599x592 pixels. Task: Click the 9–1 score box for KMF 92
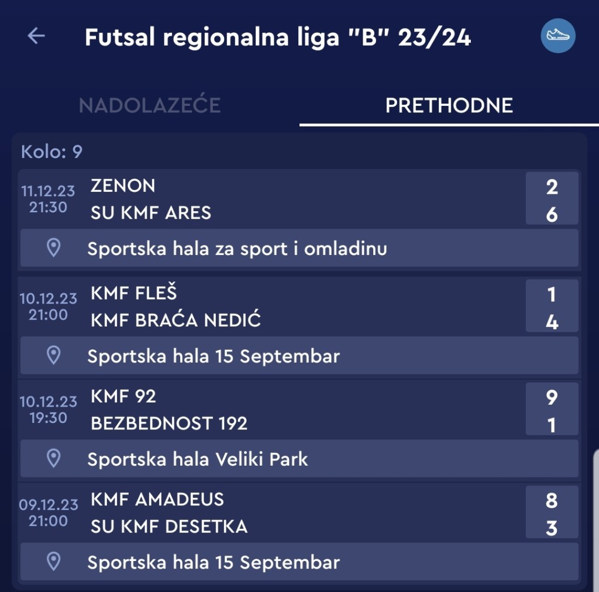pyautogui.click(x=552, y=411)
